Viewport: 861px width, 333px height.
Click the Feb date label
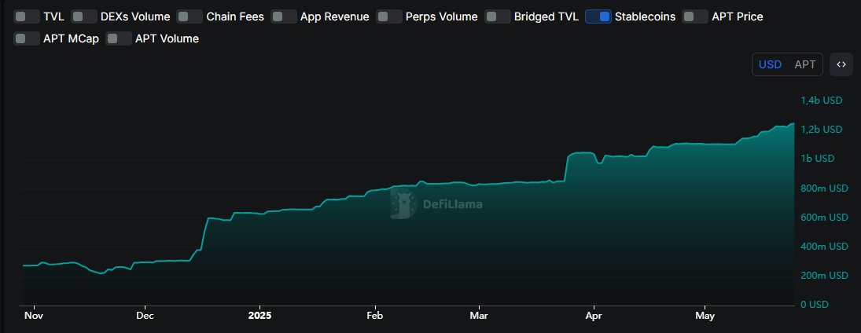(x=374, y=316)
